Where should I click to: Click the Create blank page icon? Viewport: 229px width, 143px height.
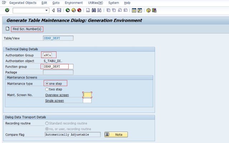click(x=8, y=29)
